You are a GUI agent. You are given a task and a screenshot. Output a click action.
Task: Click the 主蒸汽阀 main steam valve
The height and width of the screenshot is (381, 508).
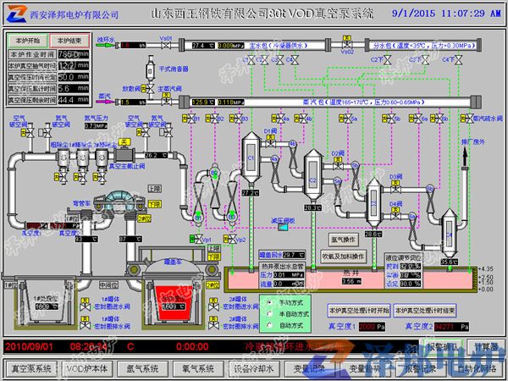166,99
